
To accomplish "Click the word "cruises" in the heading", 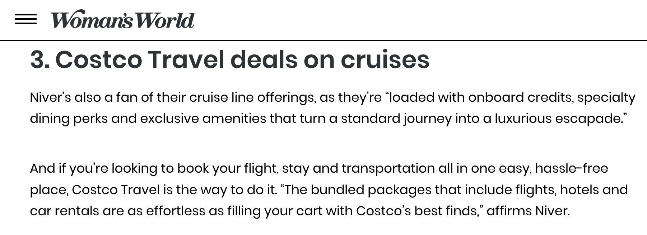I will tap(385, 59).
